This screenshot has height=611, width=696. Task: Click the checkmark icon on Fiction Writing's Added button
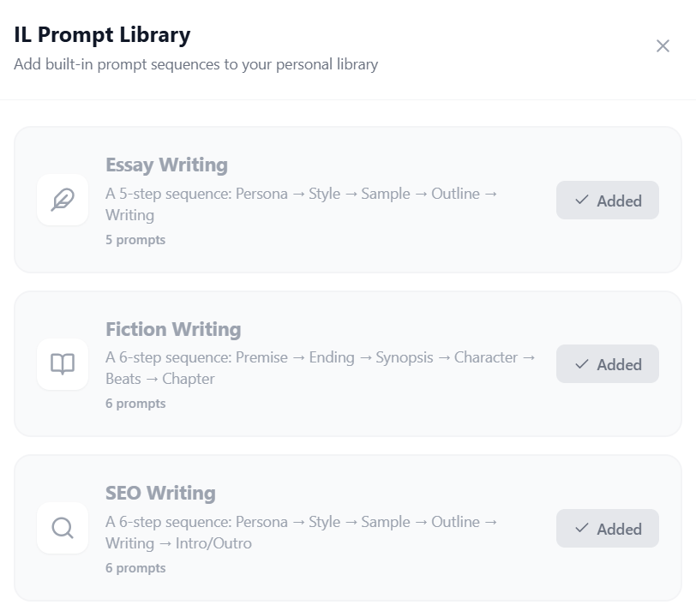point(582,364)
